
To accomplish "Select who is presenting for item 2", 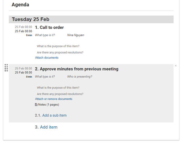I will tap(80, 76).
